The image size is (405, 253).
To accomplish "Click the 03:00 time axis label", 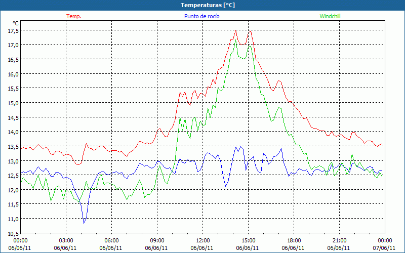I will 66,241.
